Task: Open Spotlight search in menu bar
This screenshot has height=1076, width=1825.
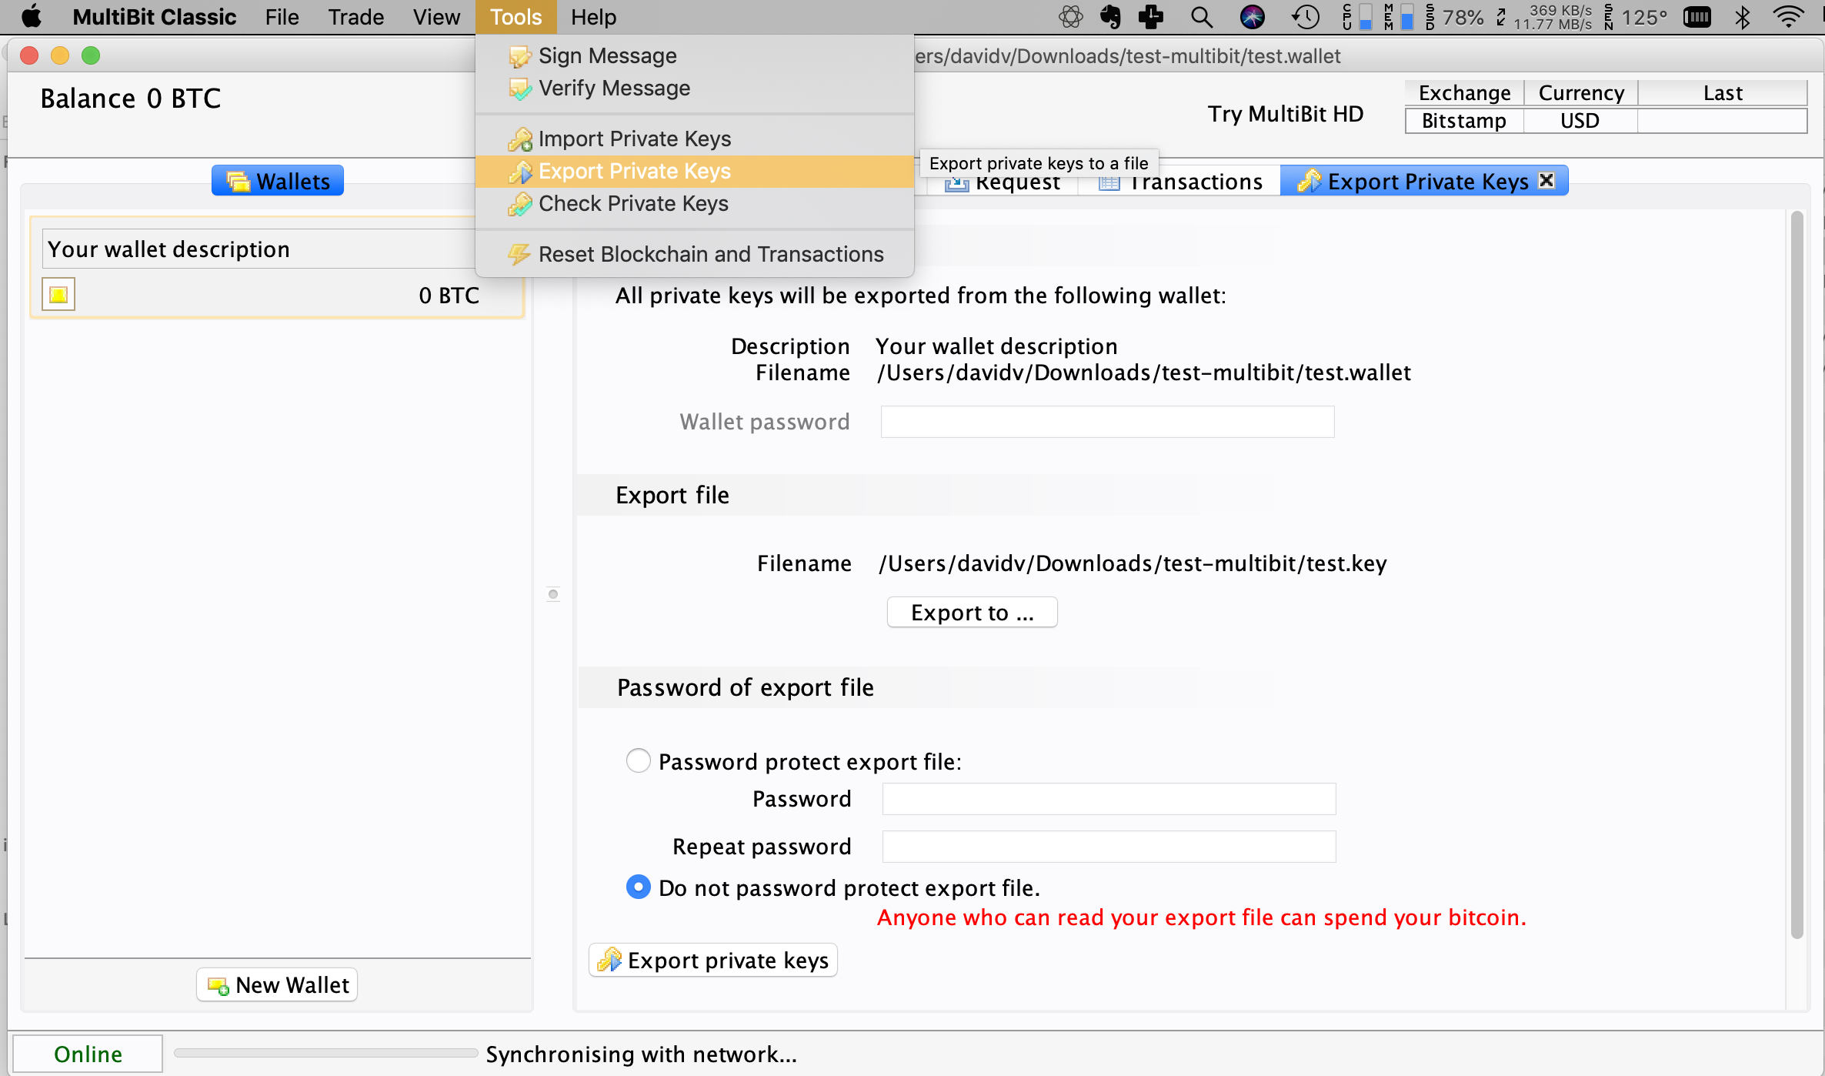Action: pyautogui.click(x=1202, y=17)
